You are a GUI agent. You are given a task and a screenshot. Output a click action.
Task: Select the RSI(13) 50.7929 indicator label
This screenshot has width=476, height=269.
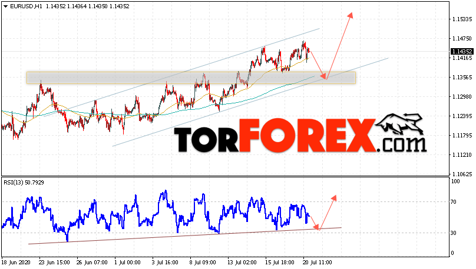24,183
